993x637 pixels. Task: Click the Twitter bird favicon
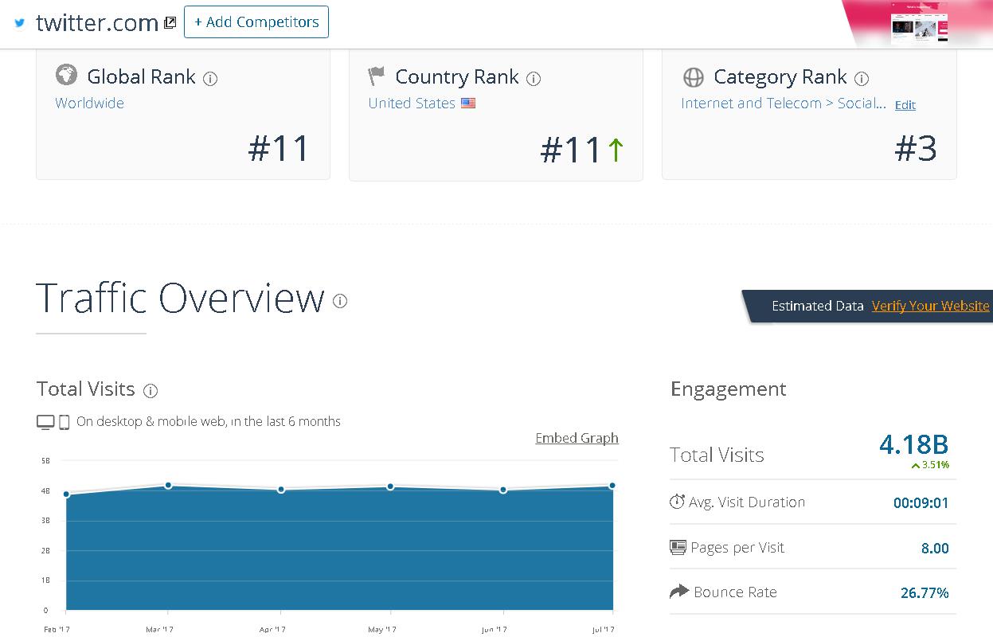[20, 23]
